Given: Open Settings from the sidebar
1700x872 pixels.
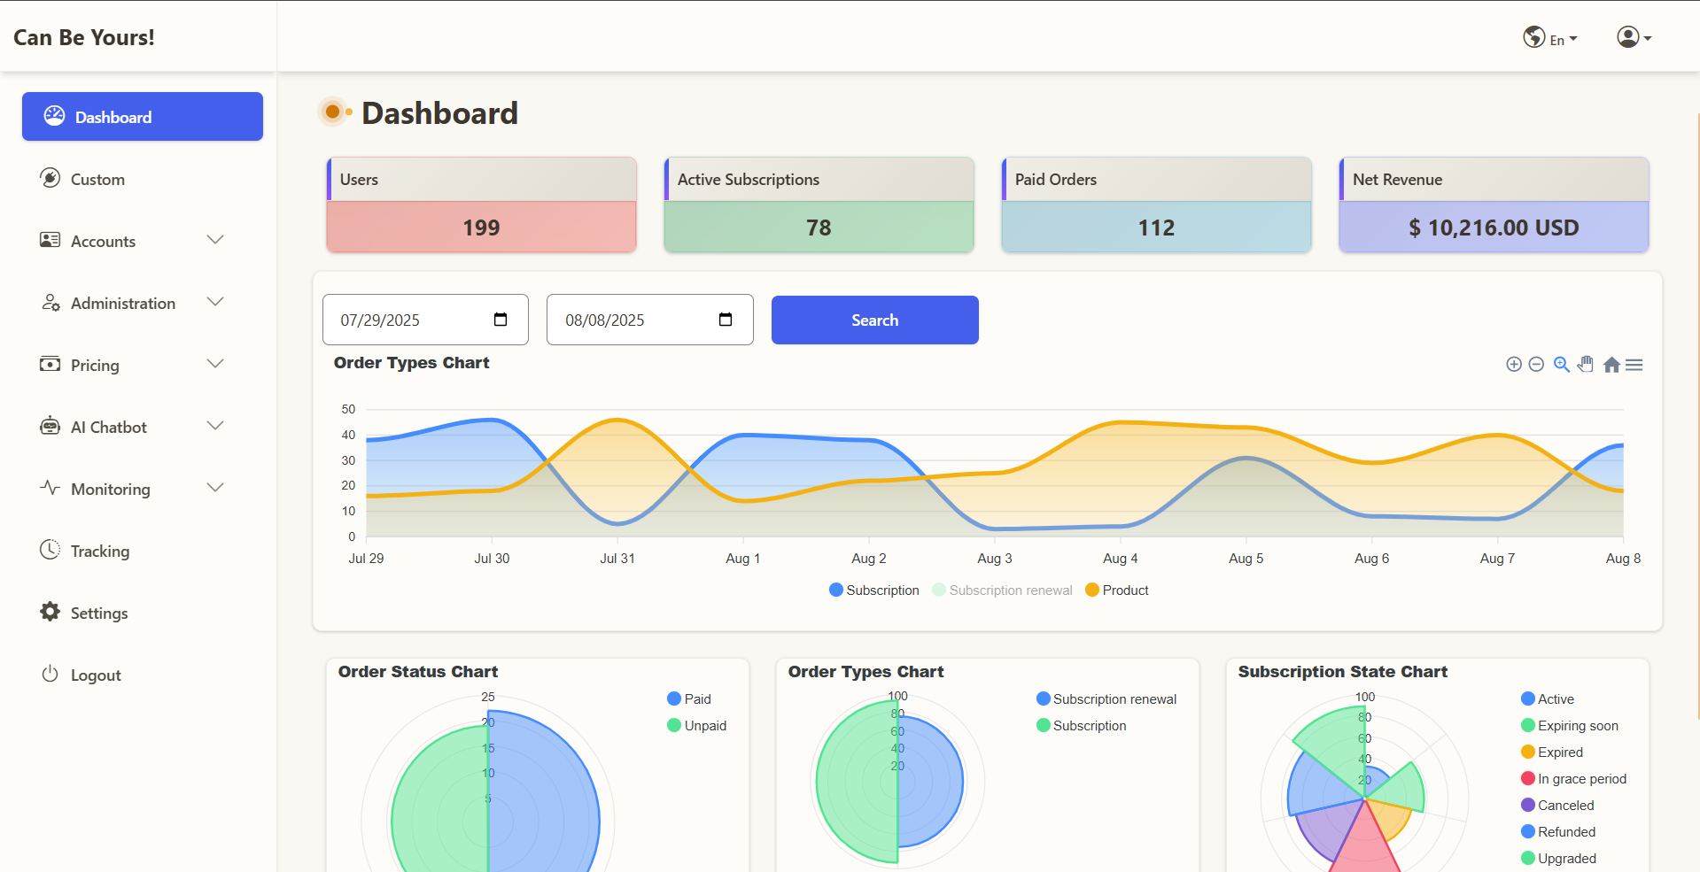Looking at the screenshot, I should 98,613.
